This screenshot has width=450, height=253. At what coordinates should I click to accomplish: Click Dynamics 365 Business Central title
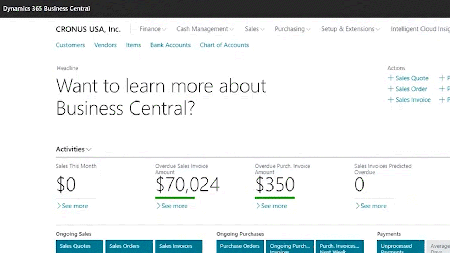click(x=46, y=8)
